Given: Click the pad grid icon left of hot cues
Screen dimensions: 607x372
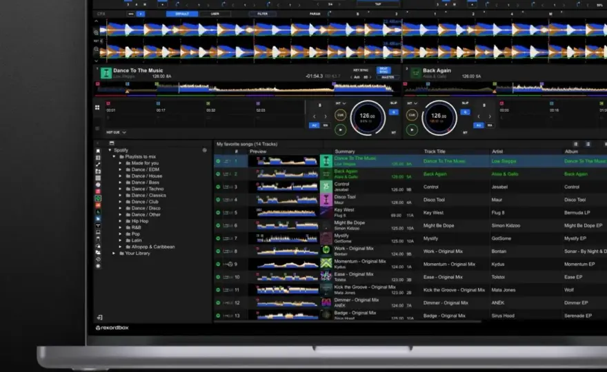Looking at the screenshot, I should pyautogui.click(x=97, y=107).
